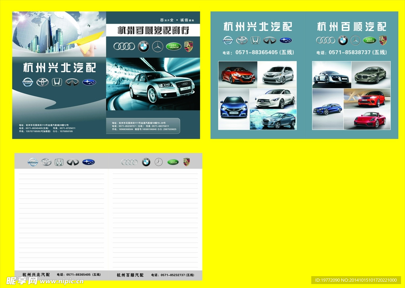This screenshot has height=288, width=405.
Task: Click the large '杭州兴北汽配' title on the dark cover
Action: click(60, 68)
